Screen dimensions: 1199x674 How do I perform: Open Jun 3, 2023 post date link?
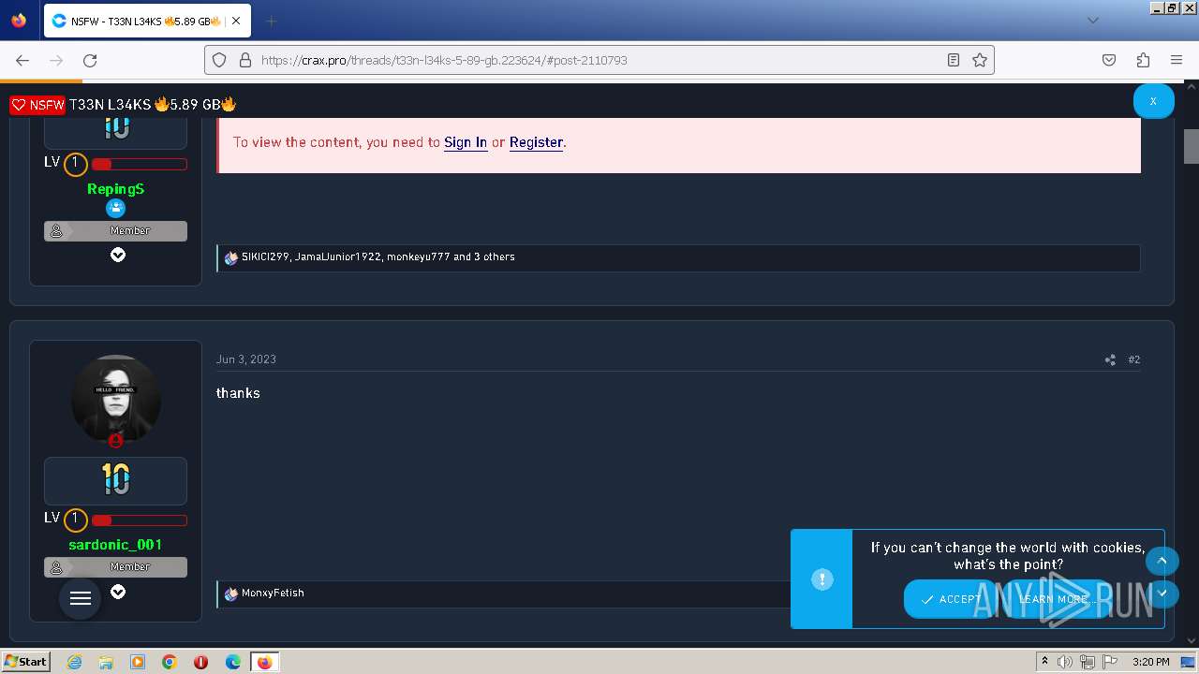coord(246,359)
